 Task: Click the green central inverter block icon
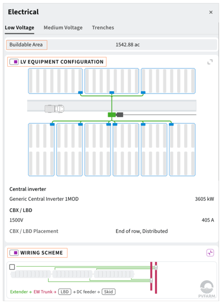pyautogui.click(x=111, y=115)
